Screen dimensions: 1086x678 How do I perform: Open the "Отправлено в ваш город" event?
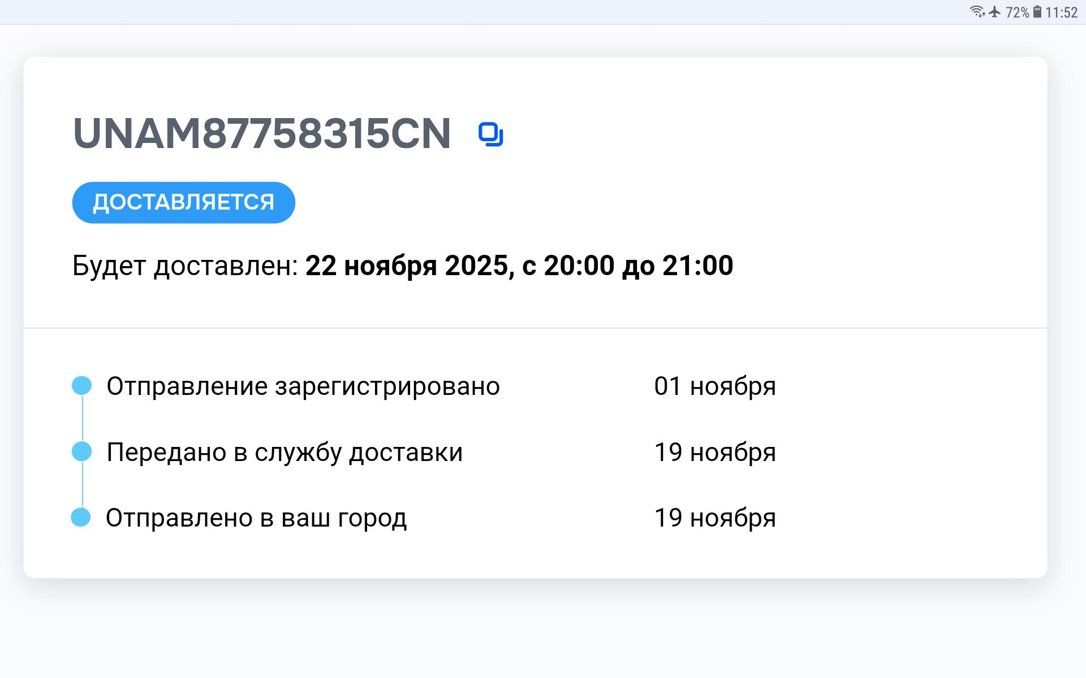(256, 518)
